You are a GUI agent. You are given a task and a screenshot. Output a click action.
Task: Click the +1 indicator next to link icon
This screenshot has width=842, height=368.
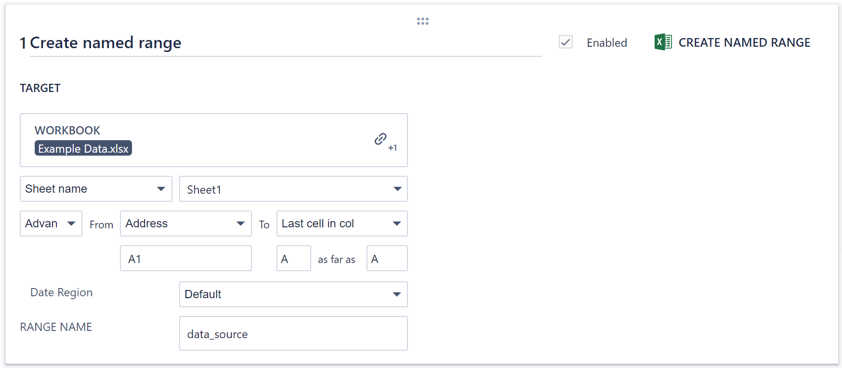tap(393, 148)
